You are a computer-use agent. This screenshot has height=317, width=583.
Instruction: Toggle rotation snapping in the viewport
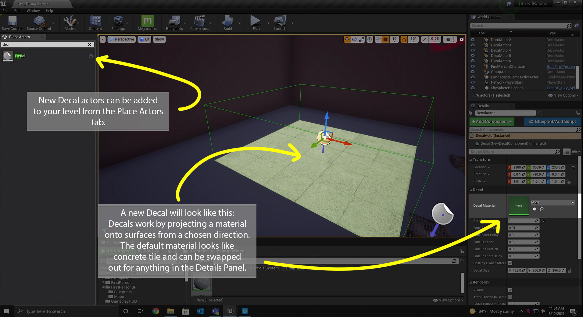tap(404, 39)
